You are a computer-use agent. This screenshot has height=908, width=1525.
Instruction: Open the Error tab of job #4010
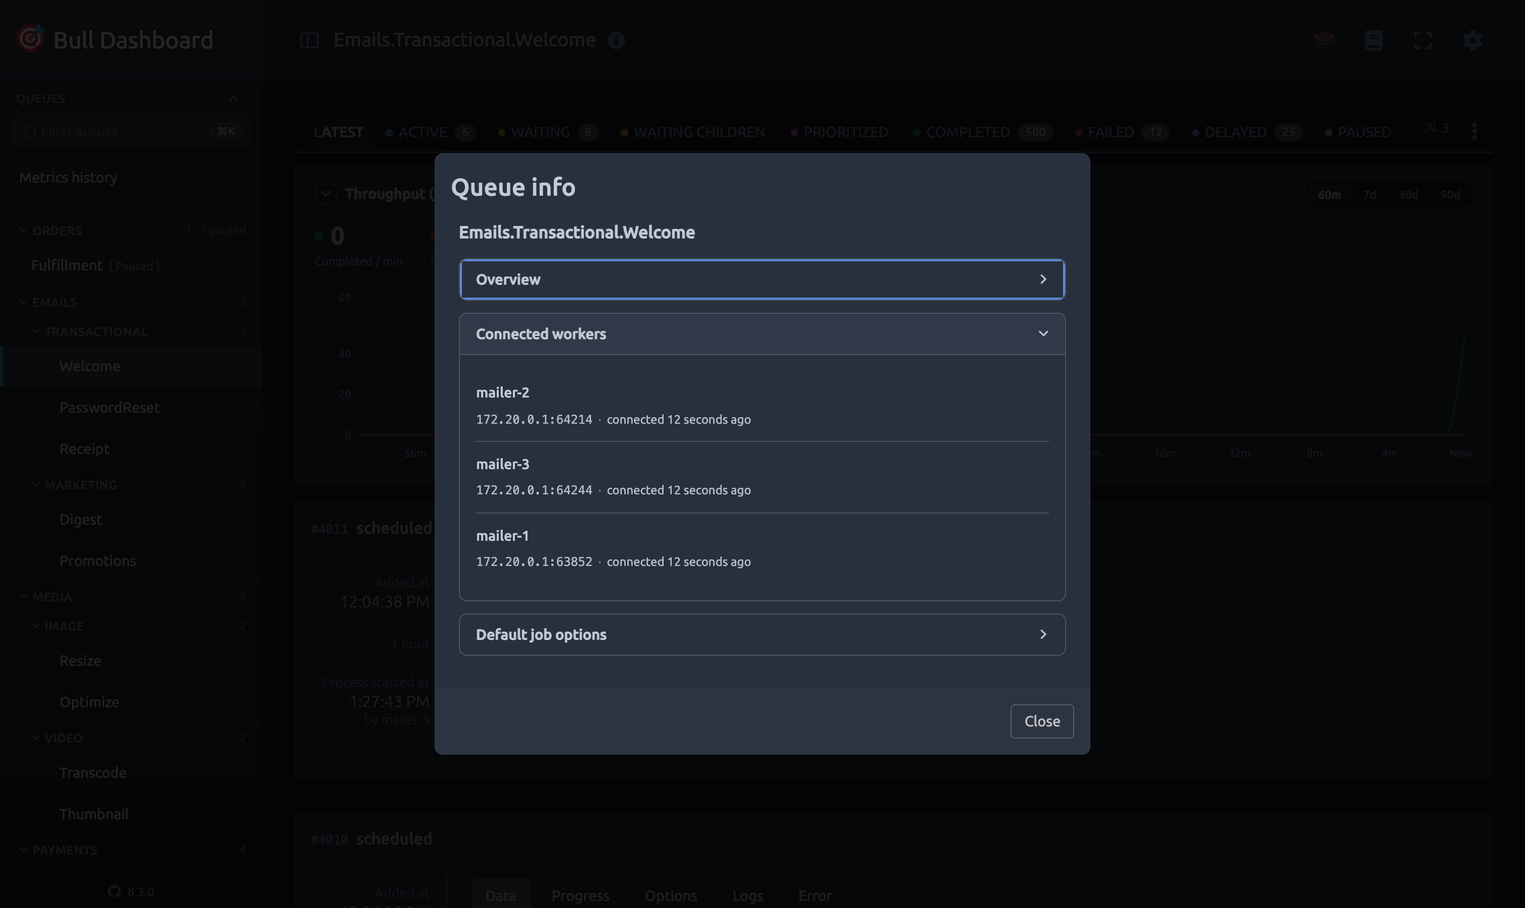(x=815, y=895)
